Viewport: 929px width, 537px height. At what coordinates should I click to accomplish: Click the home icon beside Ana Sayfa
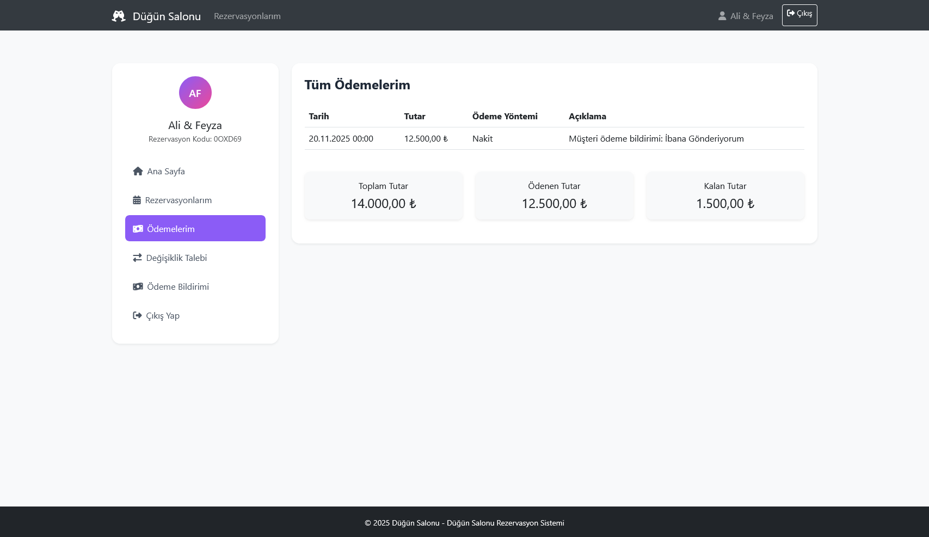click(x=138, y=171)
